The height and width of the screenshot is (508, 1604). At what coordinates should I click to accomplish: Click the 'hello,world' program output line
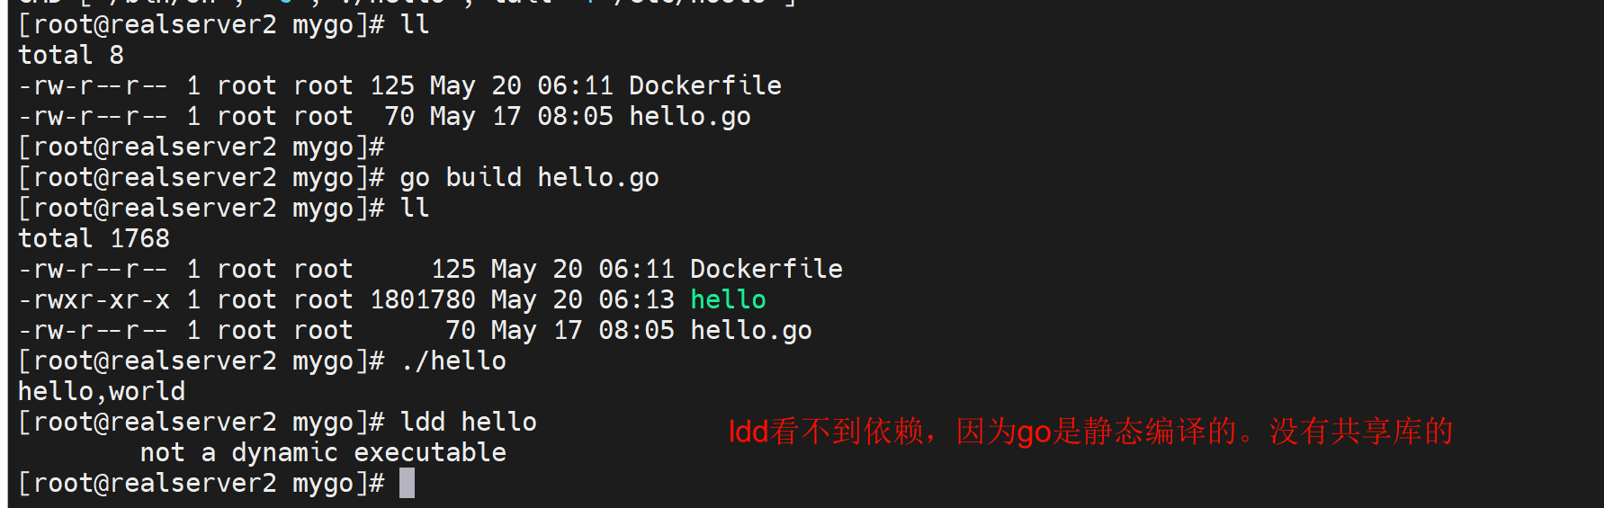tap(102, 391)
